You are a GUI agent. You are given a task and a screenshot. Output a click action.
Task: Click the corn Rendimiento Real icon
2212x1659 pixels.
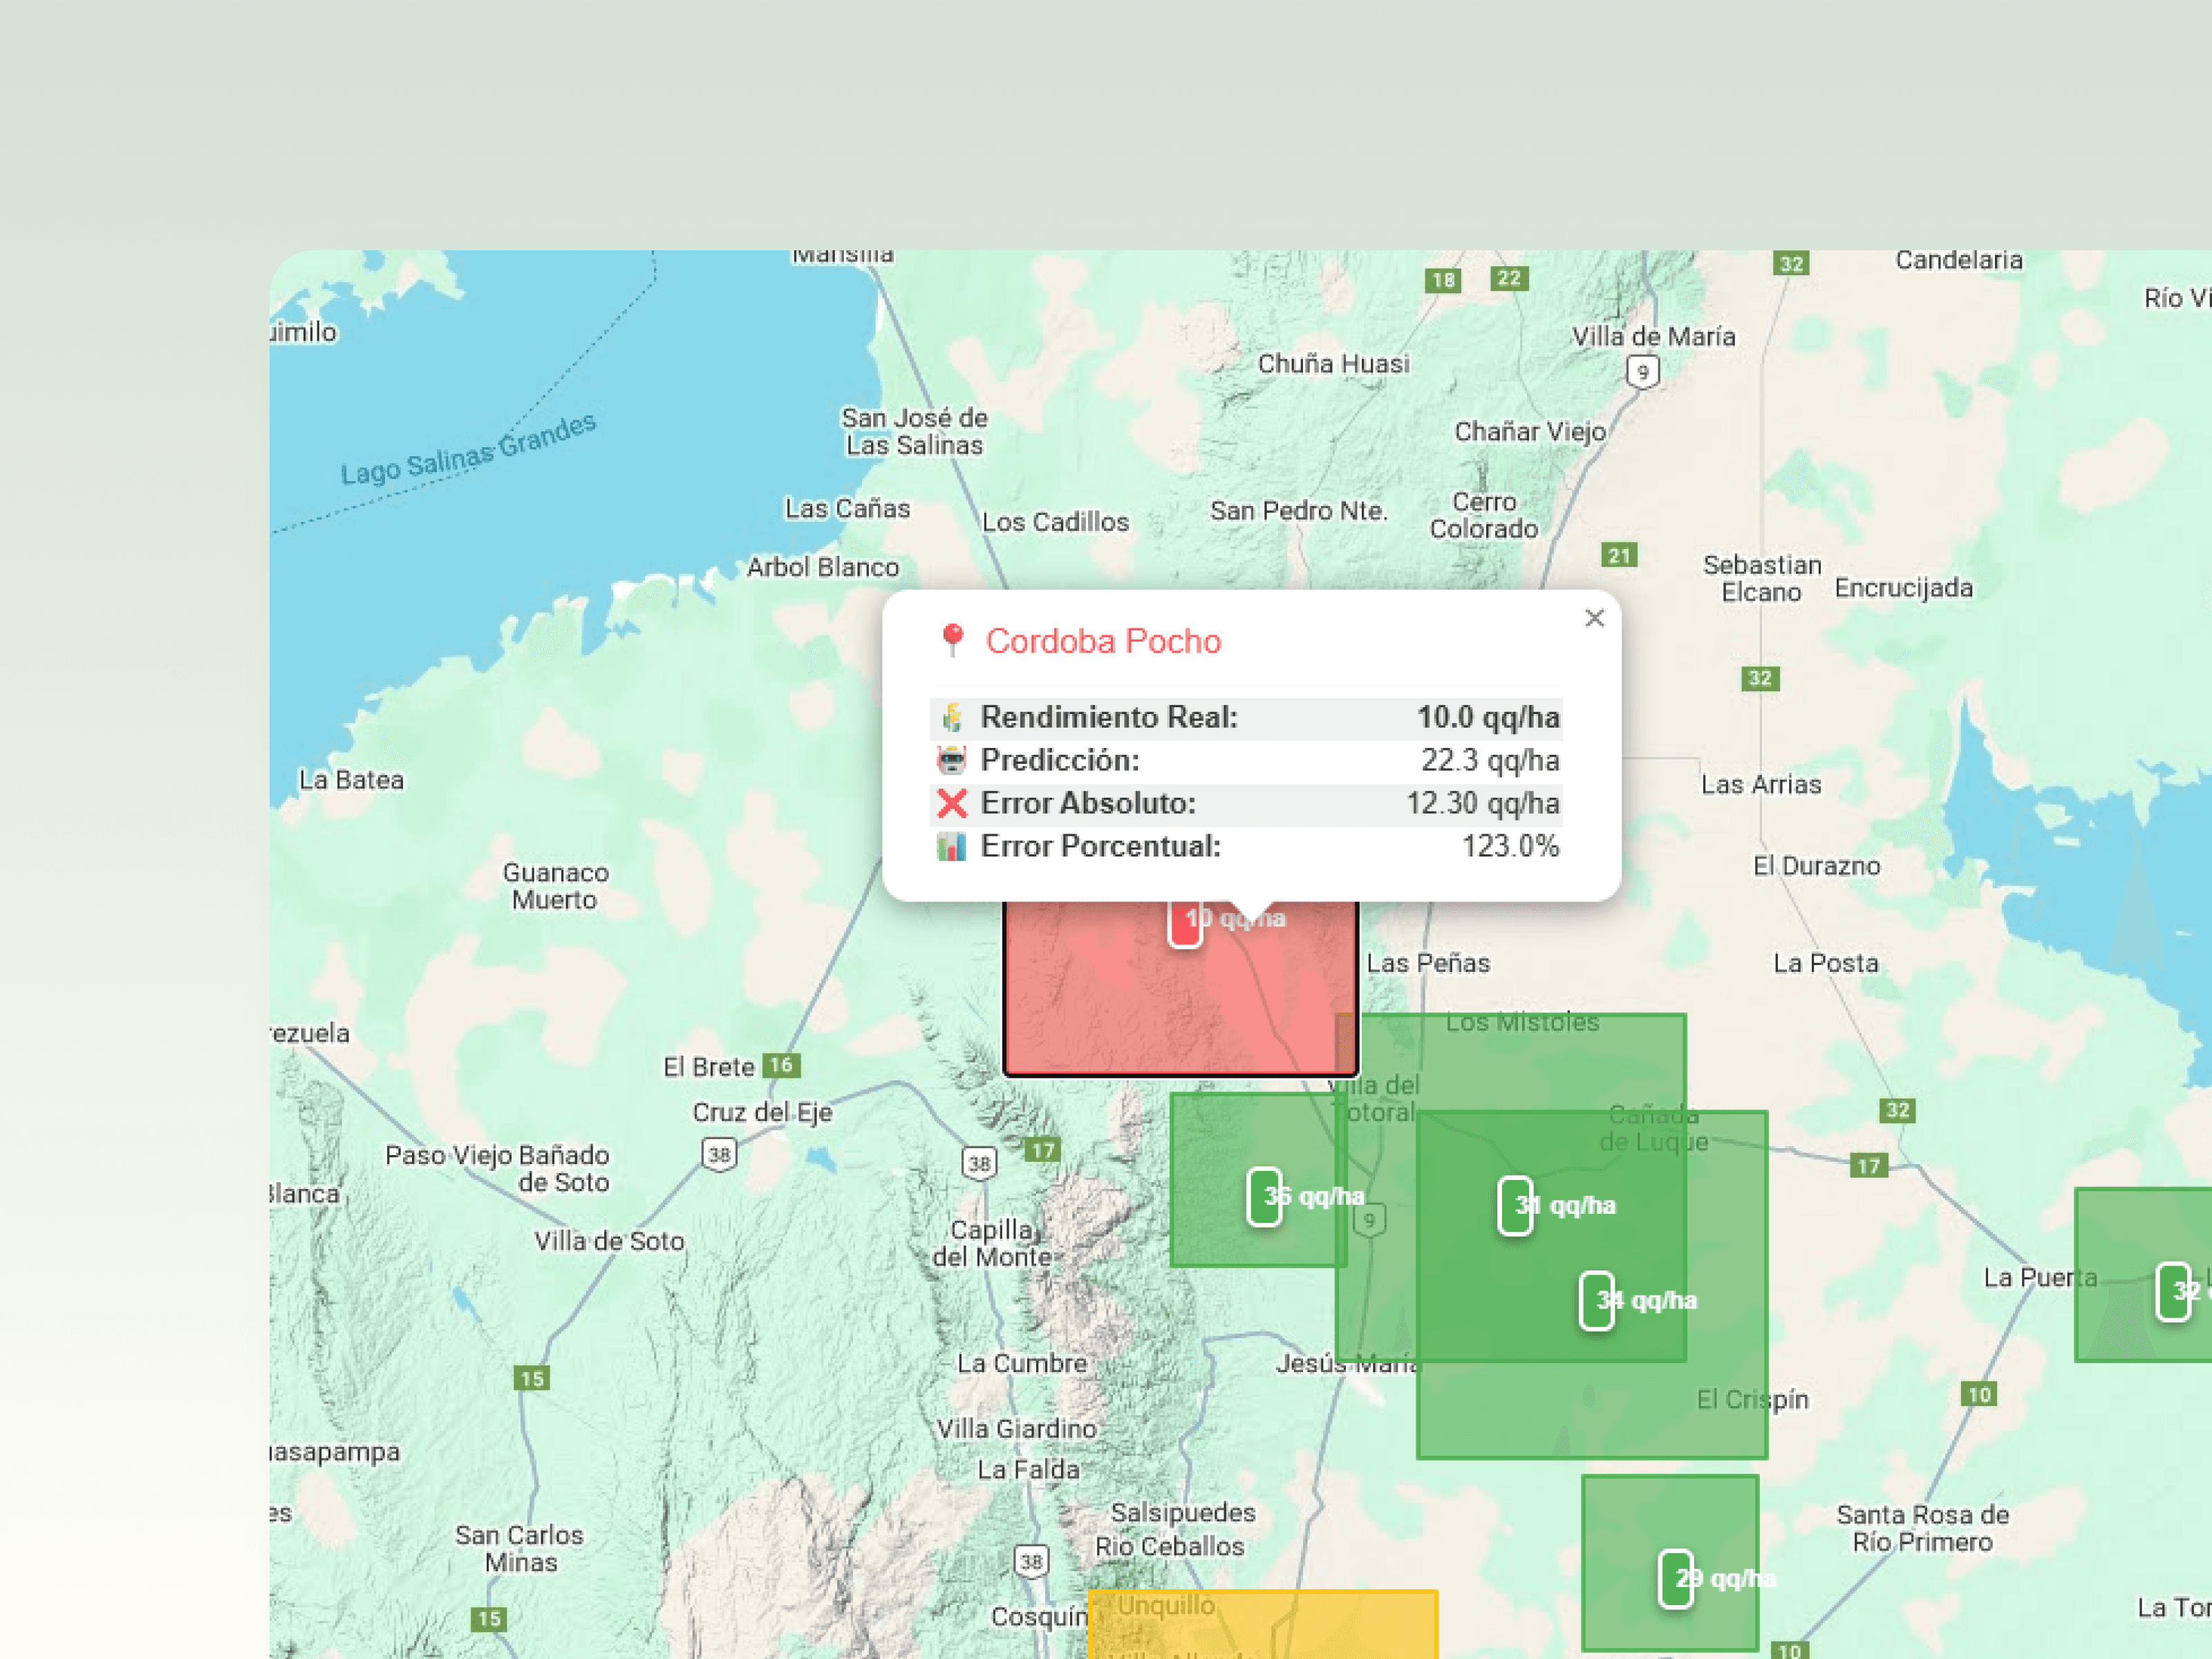(x=952, y=717)
